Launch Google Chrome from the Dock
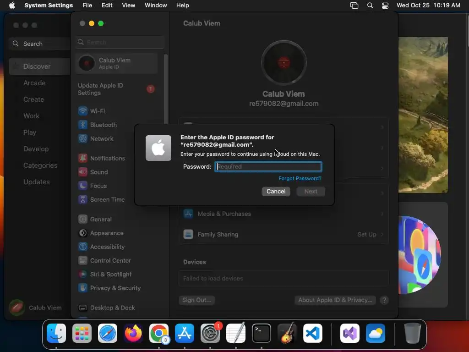Screen dimensions: 469x352 click(x=159, y=333)
